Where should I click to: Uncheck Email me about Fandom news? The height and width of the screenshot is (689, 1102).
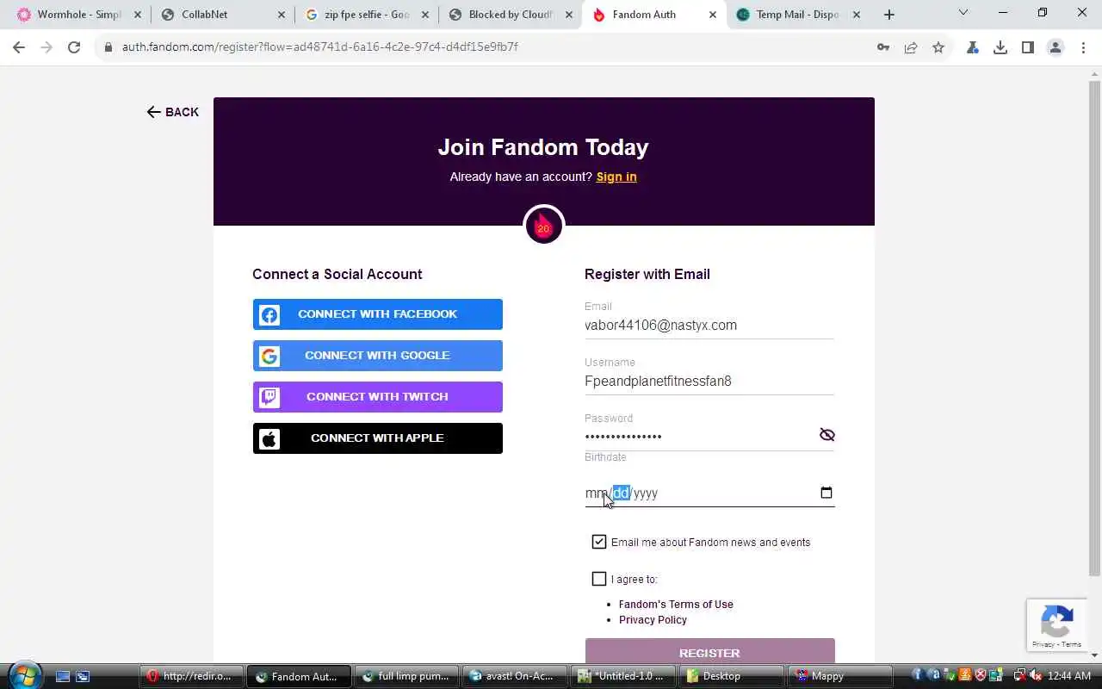(x=599, y=542)
